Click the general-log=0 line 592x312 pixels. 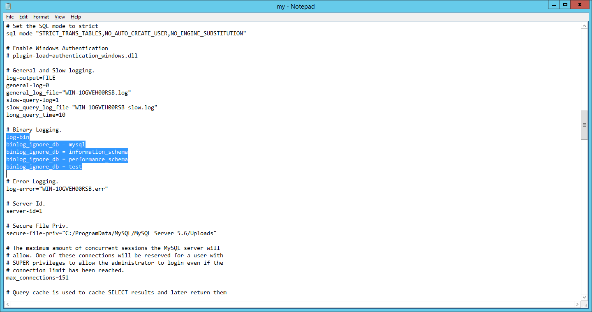(x=28, y=85)
